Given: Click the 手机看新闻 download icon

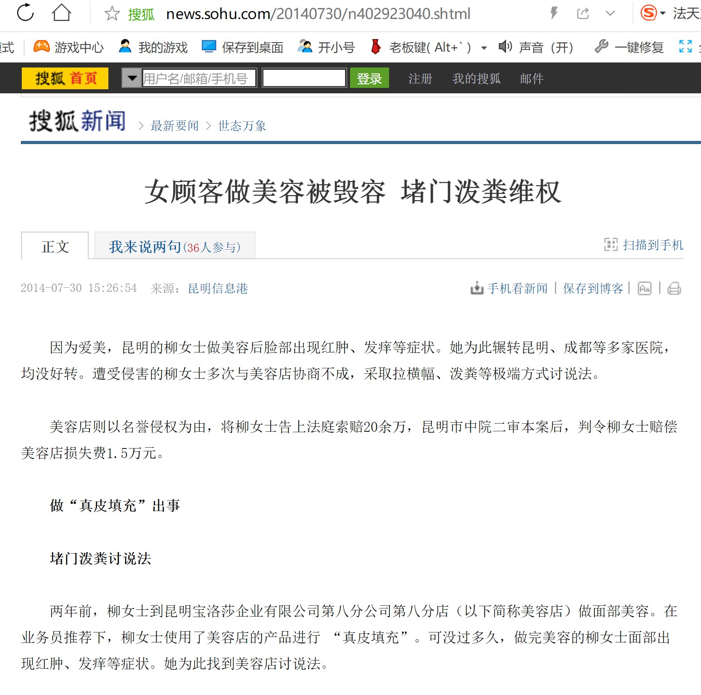Looking at the screenshot, I should pos(477,288).
